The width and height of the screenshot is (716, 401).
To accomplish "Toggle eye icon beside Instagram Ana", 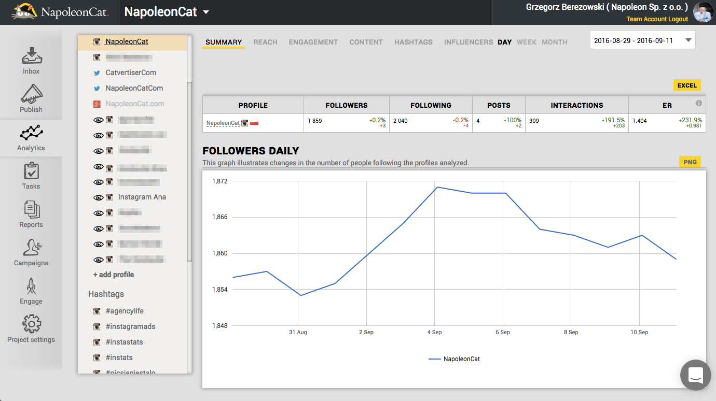I will pos(99,197).
